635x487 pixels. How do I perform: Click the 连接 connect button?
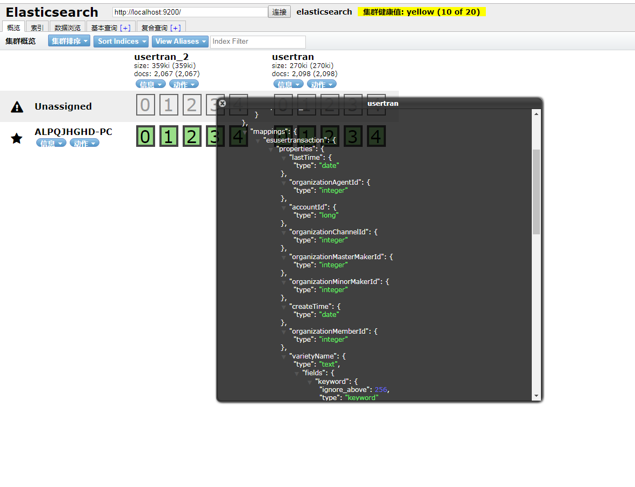[279, 12]
